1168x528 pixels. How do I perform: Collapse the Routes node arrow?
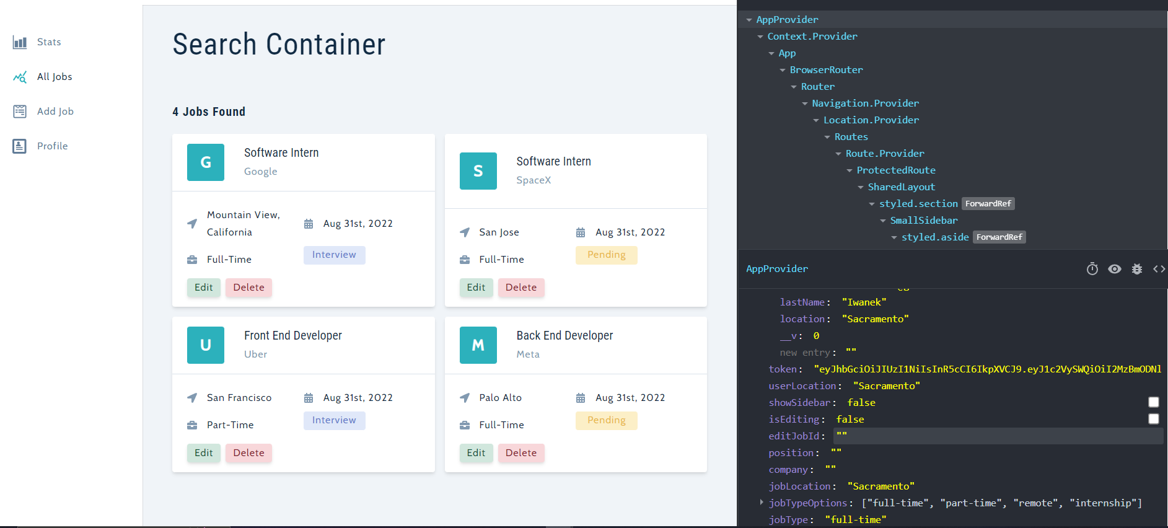click(x=827, y=137)
